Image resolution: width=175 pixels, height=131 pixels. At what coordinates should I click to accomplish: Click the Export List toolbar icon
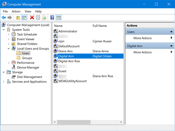(x=44, y=18)
